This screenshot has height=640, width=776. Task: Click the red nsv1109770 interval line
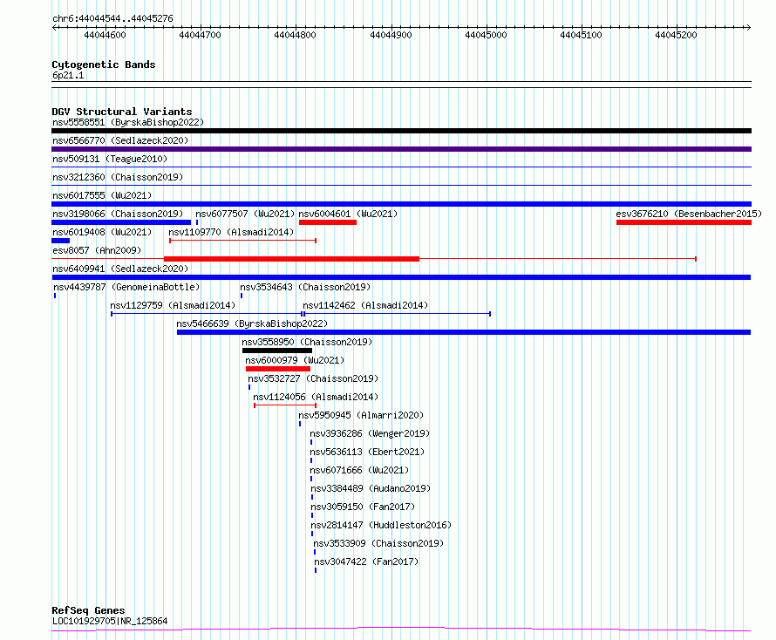tap(243, 241)
